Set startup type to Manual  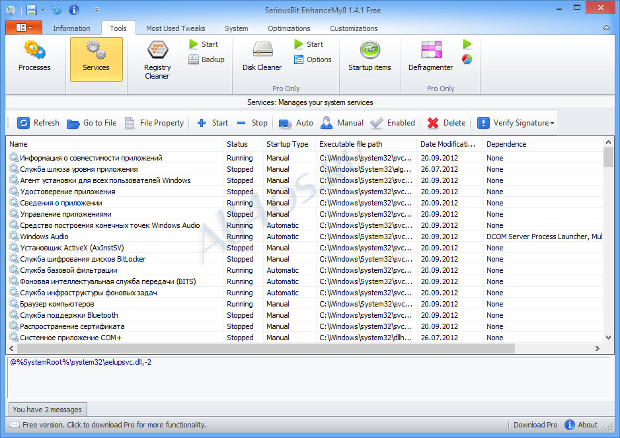342,123
